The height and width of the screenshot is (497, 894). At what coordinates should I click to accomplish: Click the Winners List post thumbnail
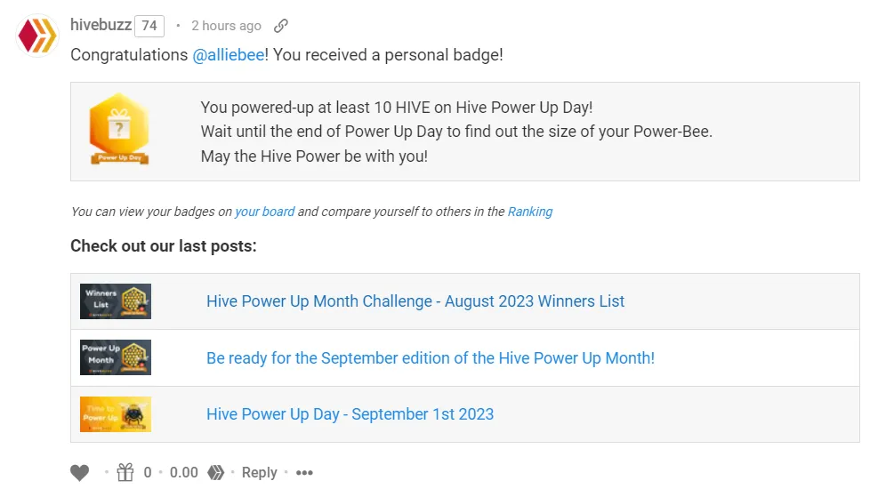(115, 301)
